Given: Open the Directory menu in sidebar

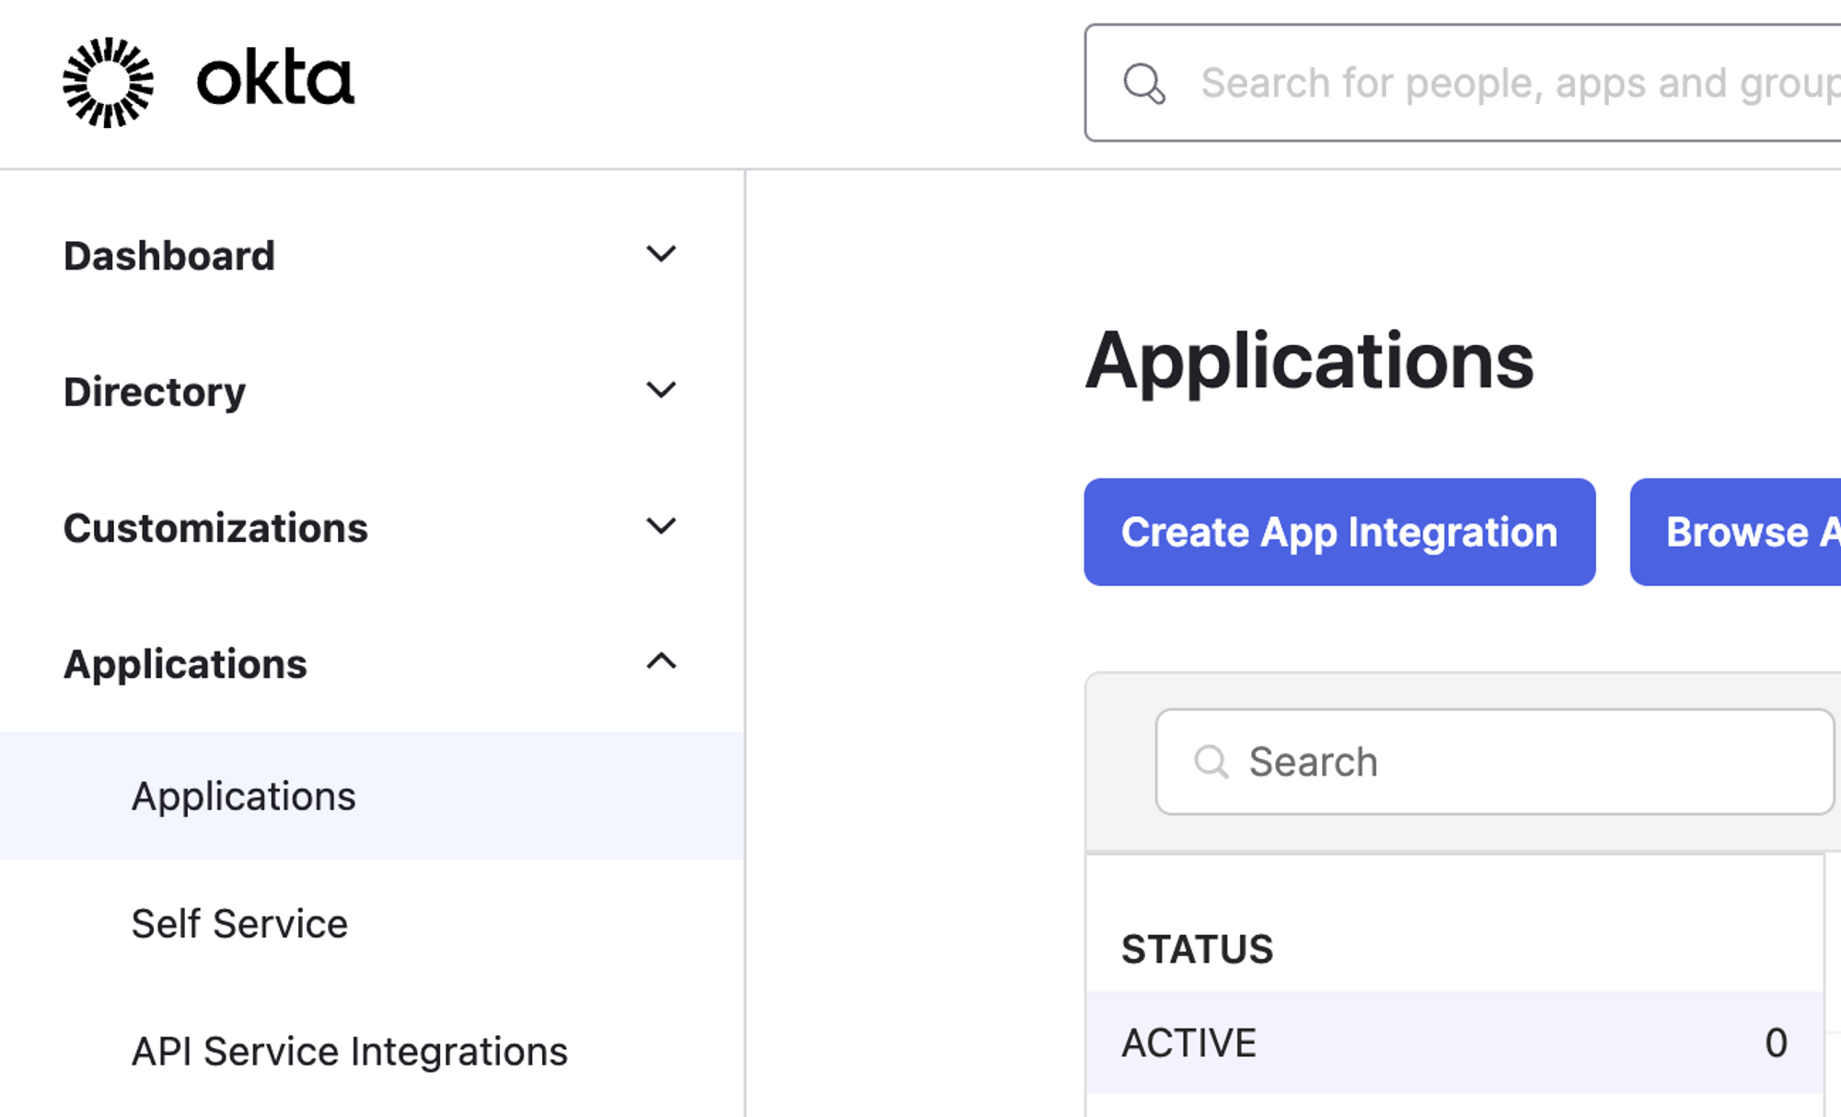Looking at the screenshot, I should [x=155, y=392].
